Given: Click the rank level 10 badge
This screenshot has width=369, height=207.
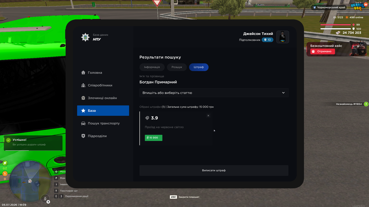Looking at the screenshot, I should point(267,40).
